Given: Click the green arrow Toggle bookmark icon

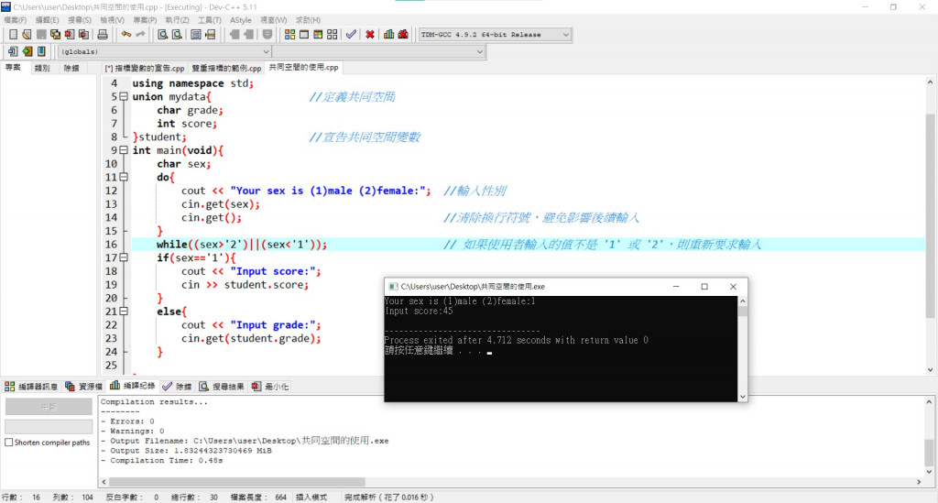Looking at the screenshot, I should point(27,51).
